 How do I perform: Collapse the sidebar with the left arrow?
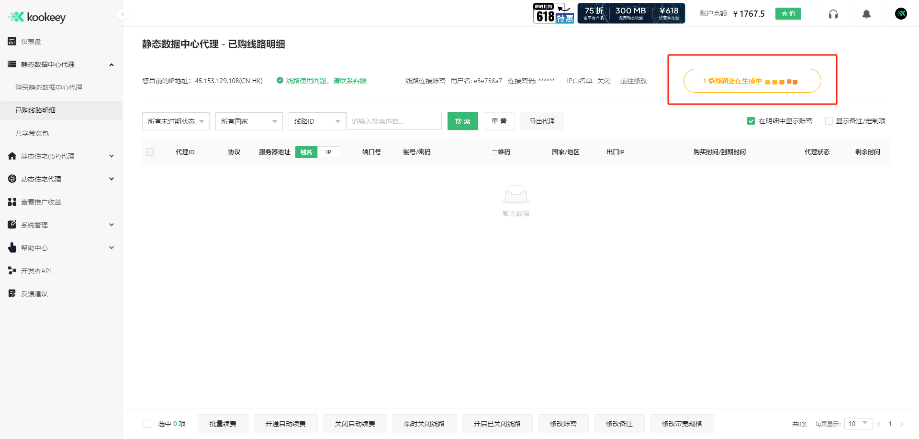[x=123, y=14]
